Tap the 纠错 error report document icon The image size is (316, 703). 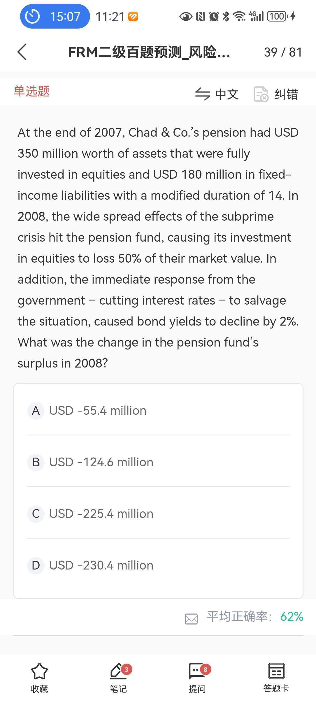click(261, 94)
